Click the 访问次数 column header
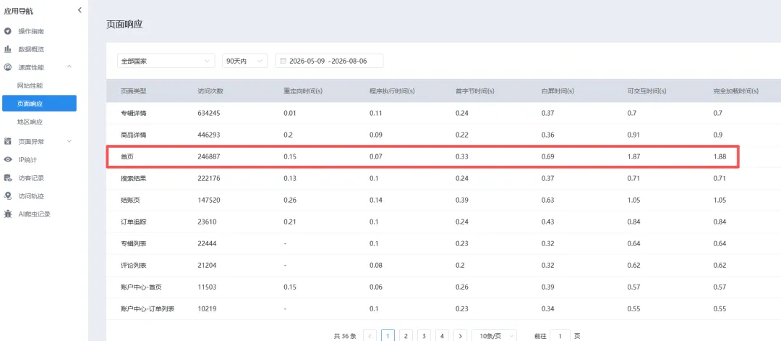Screen dimensions: 781x341 click(x=210, y=91)
